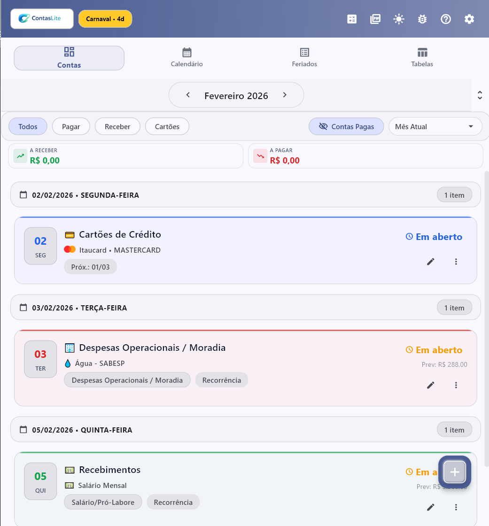Advance to the next month after Fevereiro 2026
Viewport: 489px width, 526px height.
click(x=285, y=94)
